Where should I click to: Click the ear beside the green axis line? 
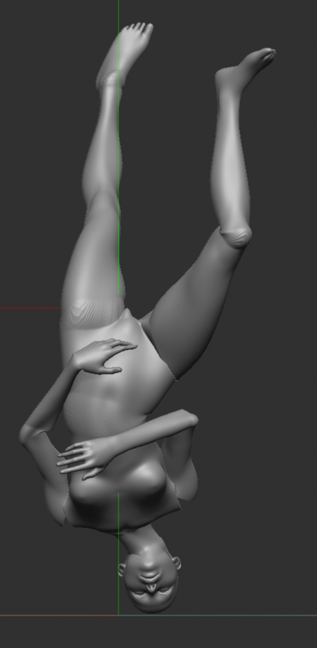click(x=122, y=570)
